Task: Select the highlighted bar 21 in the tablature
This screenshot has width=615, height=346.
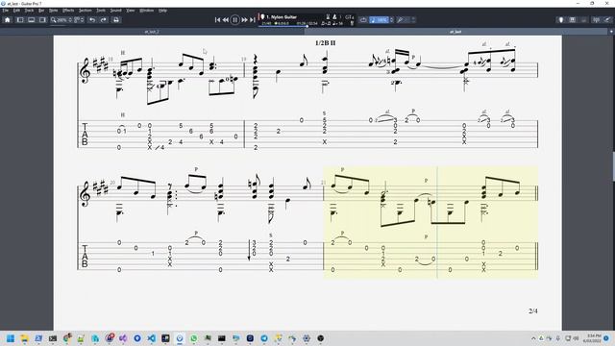Action: coord(430,256)
